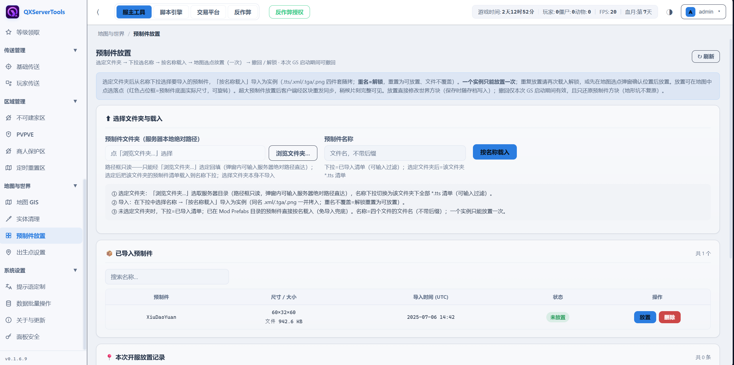Image resolution: width=734 pixels, height=365 pixels.
Task: Click 浏览文件夹... button
Action: tap(293, 153)
